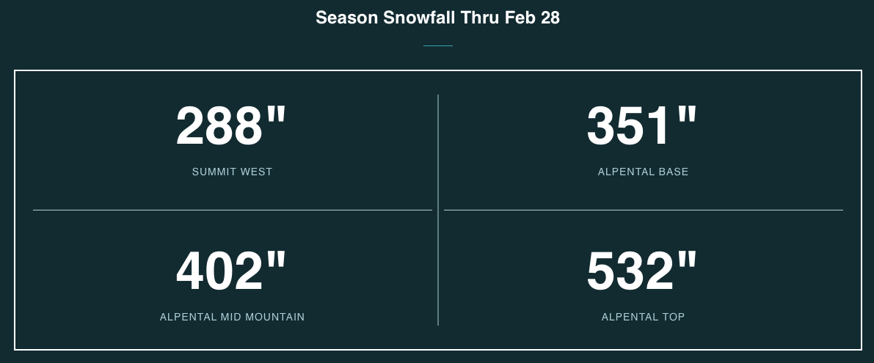The image size is (874, 363).
Task: Click the teal underline beneath the heading
Action: click(x=438, y=45)
